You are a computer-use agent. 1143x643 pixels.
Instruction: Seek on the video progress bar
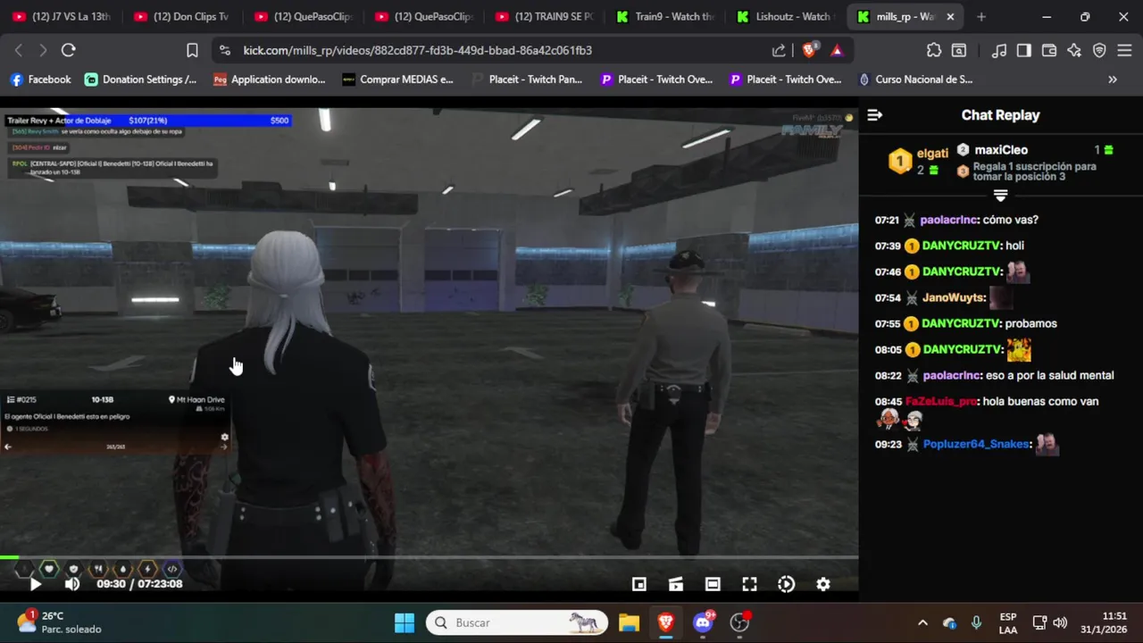click(429, 558)
